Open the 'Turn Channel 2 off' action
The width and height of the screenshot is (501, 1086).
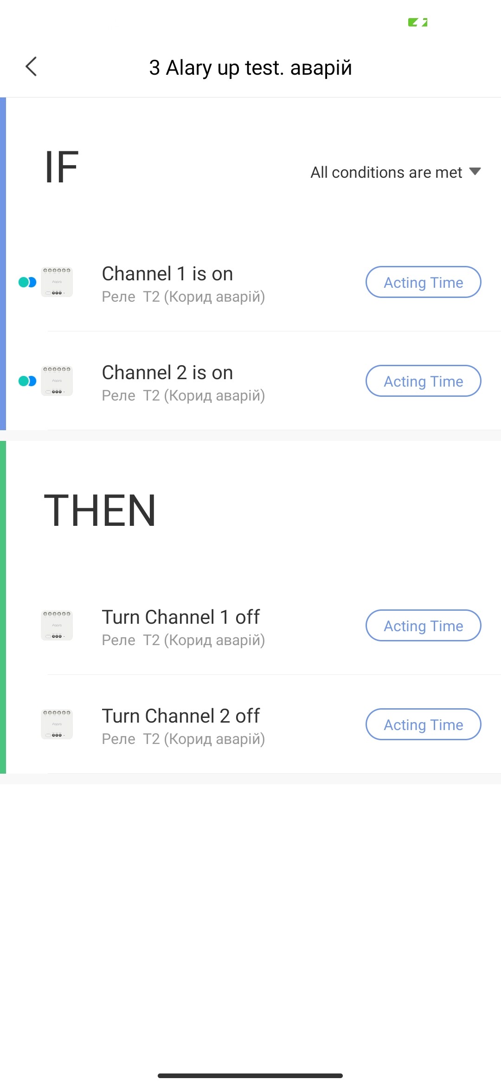click(x=181, y=716)
